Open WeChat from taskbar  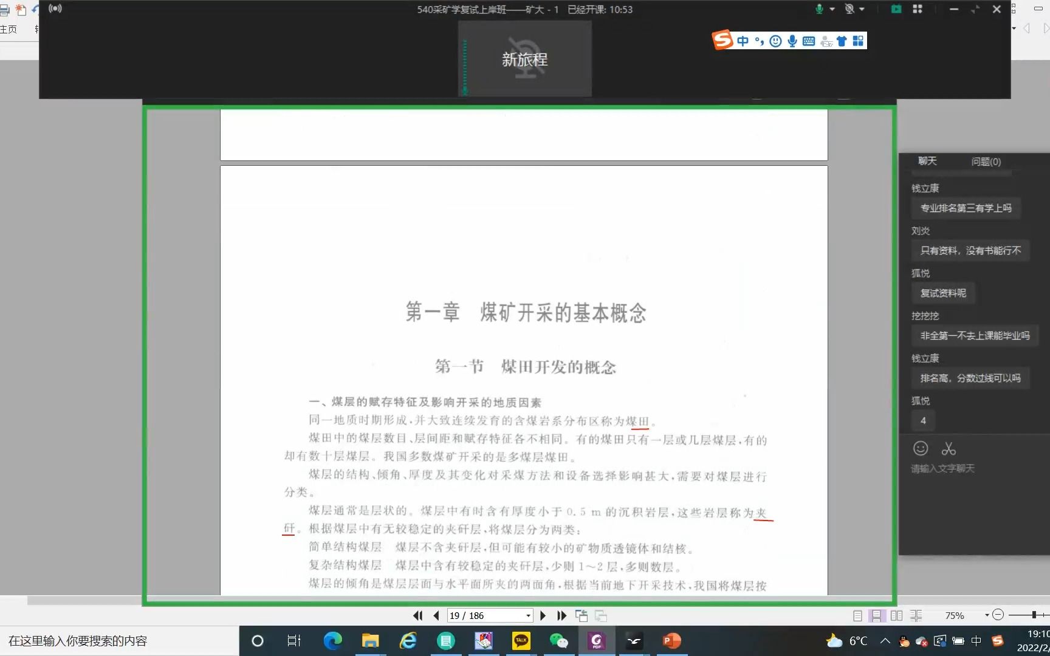[558, 641]
